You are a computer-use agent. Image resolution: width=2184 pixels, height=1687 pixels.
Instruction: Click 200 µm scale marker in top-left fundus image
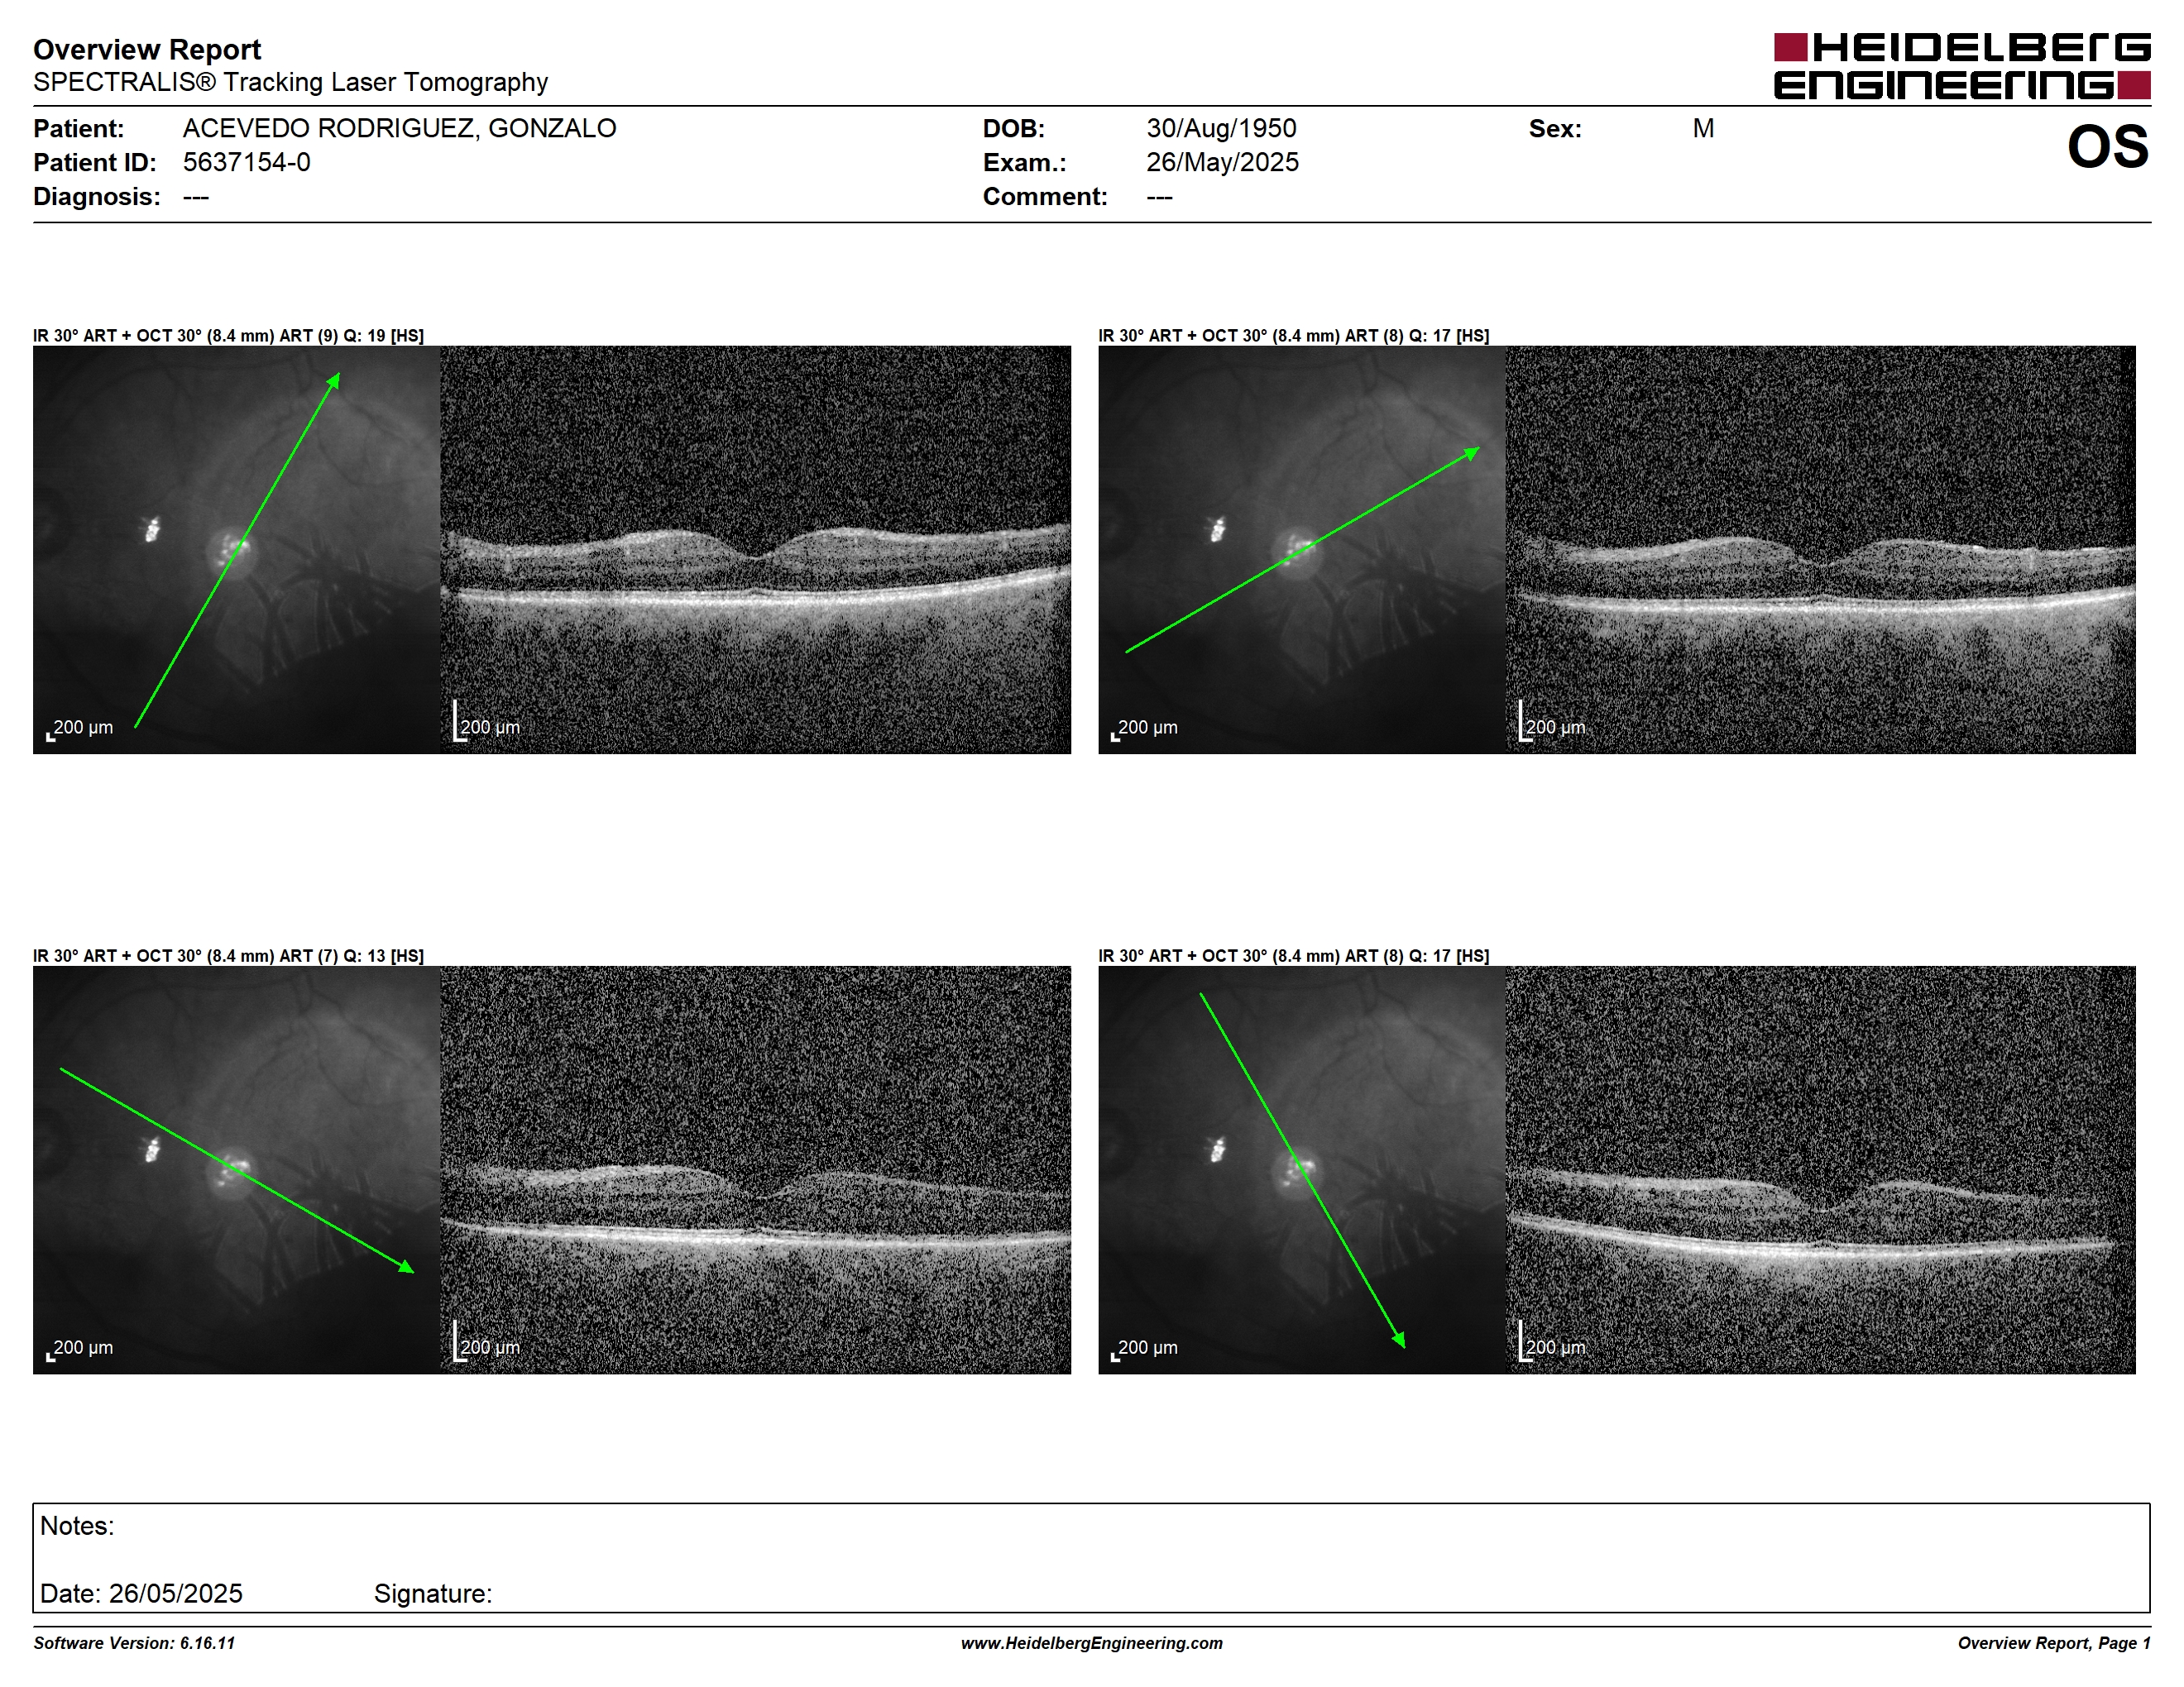click(80, 729)
